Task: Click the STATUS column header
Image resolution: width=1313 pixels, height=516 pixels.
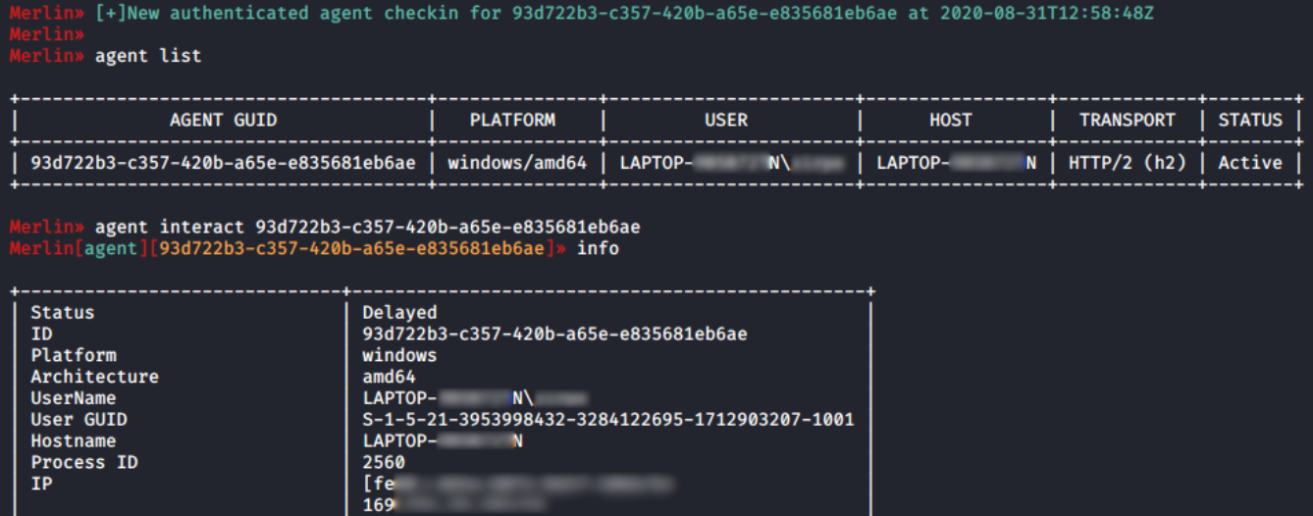Action: (1250, 121)
